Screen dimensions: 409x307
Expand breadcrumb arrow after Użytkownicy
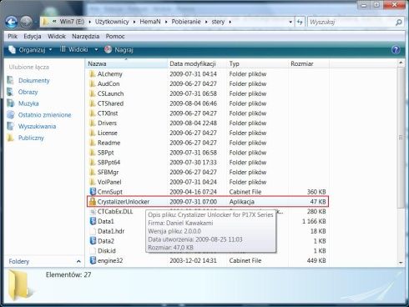coord(134,22)
